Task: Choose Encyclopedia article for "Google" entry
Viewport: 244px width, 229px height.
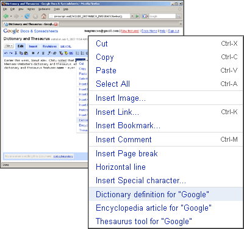Action: 166,208
